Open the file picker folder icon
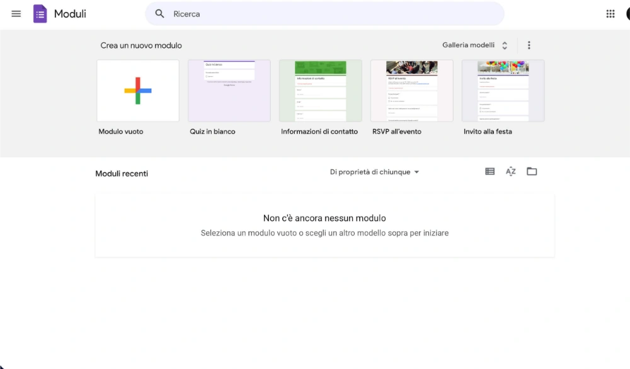The width and height of the screenshot is (630, 369). [x=532, y=171]
